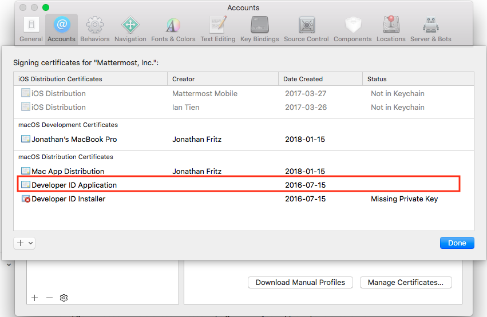Click the Done button
The width and height of the screenshot is (487, 317).
pos(457,243)
